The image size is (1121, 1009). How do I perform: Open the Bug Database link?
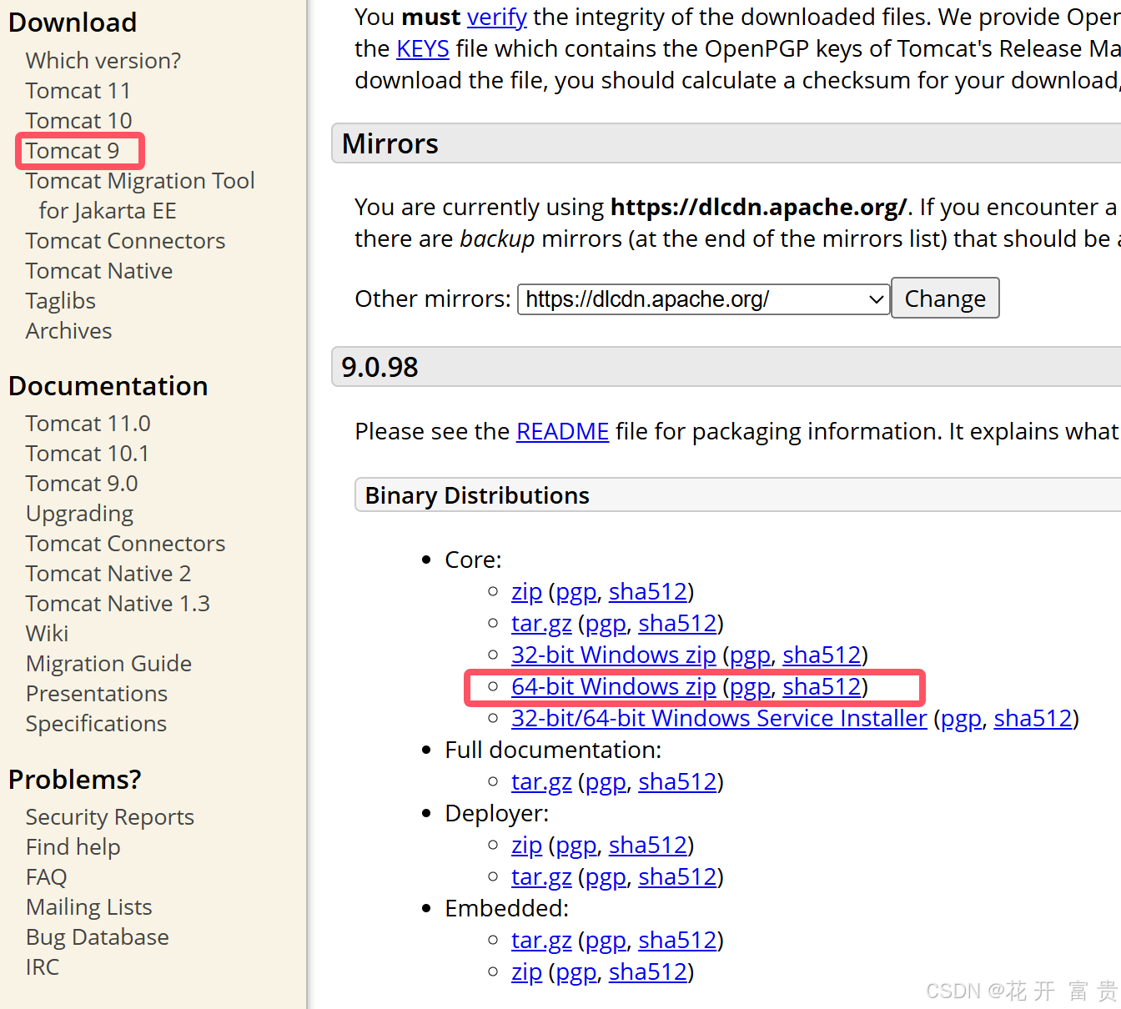pos(98,937)
